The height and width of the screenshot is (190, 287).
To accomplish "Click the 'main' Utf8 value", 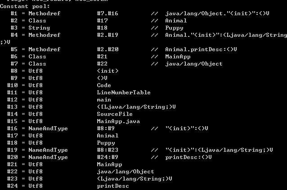I will point(104,100).
